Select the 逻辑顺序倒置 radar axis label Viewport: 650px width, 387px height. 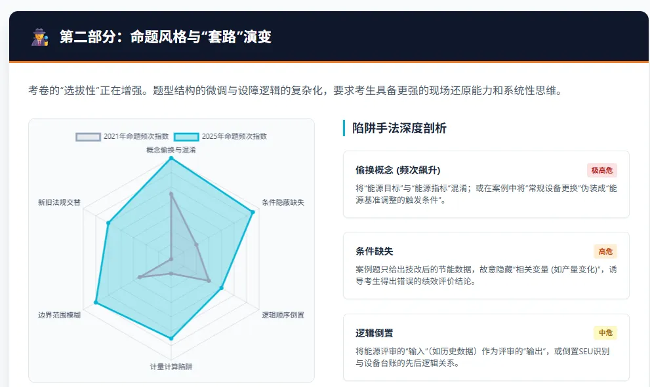tap(283, 315)
